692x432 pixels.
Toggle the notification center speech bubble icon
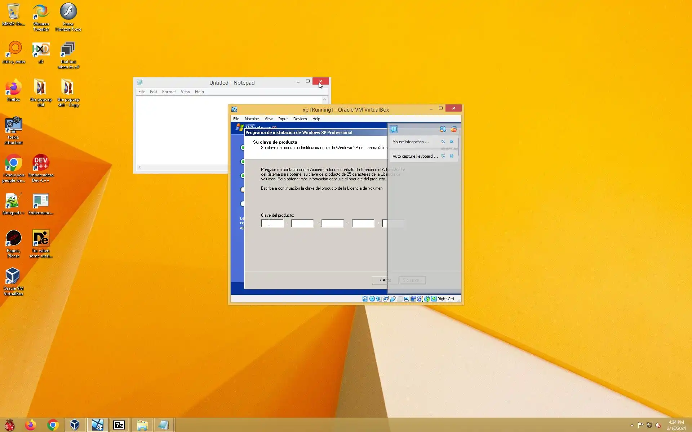coord(394,129)
